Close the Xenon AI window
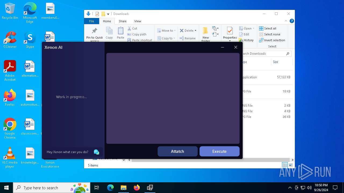The width and height of the screenshot is (344, 193). [x=236, y=47]
